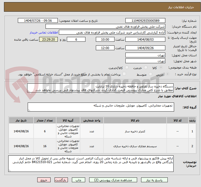Click the resize handle of شرح کلی نیاز box

[28, 91]
